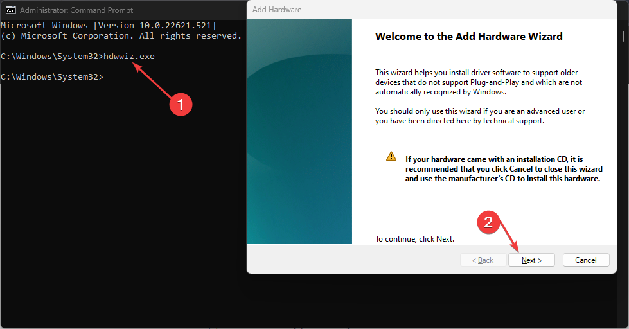Cancel the Add Hardware wizard

pyautogui.click(x=586, y=260)
